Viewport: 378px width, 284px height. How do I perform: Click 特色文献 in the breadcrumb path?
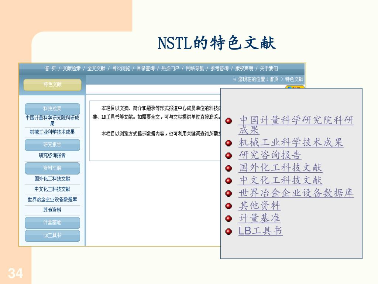(x=294, y=79)
